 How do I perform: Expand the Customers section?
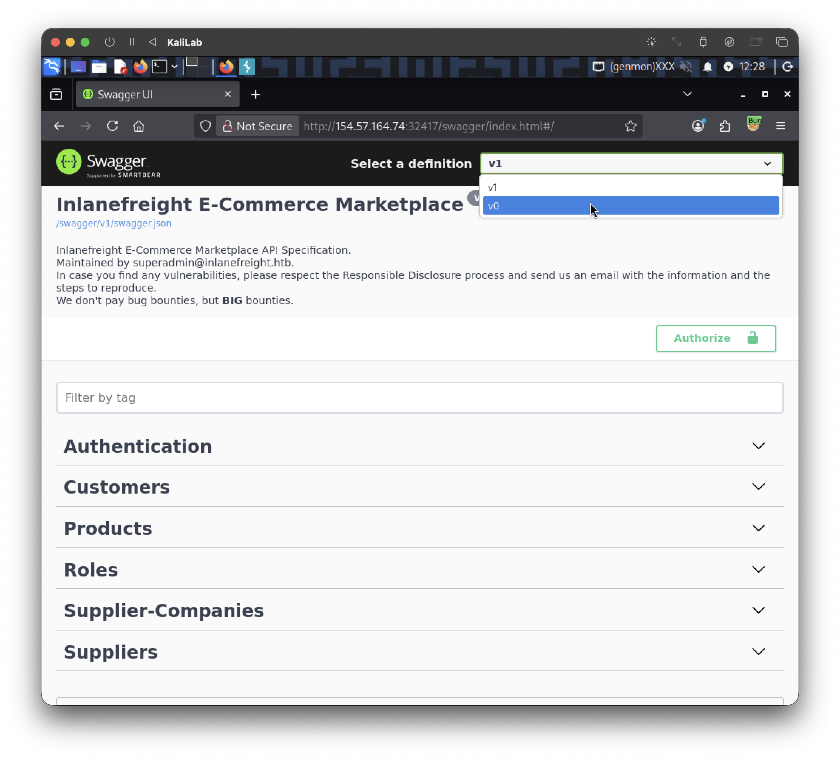[420, 487]
